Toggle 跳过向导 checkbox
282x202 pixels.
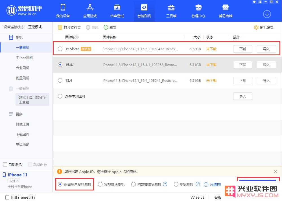coord(30,164)
